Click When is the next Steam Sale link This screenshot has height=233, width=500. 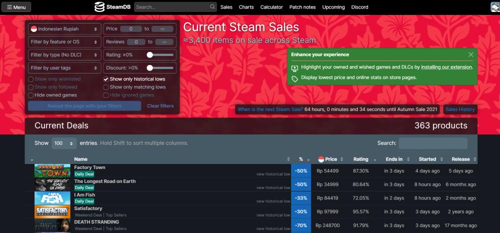(x=270, y=109)
